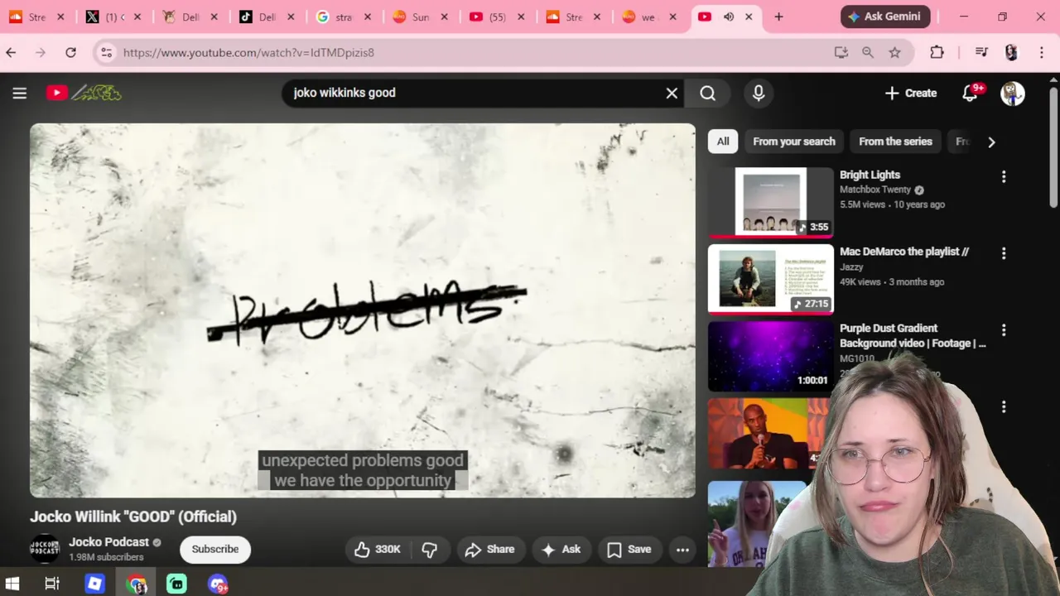Click the Ask Gemini button
Image resolution: width=1060 pixels, height=596 pixels.
pos(886,17)
